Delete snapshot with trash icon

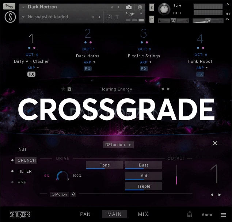[x=117, y=17]
